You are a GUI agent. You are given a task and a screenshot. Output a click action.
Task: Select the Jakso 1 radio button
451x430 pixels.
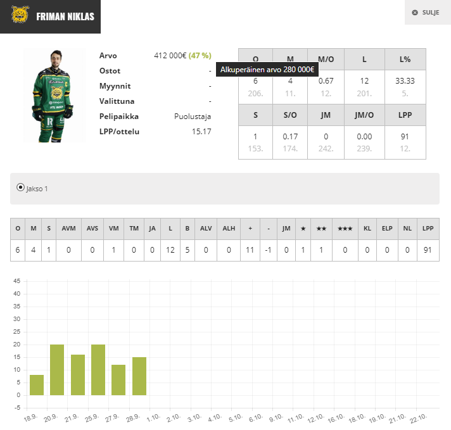(20, 187)
